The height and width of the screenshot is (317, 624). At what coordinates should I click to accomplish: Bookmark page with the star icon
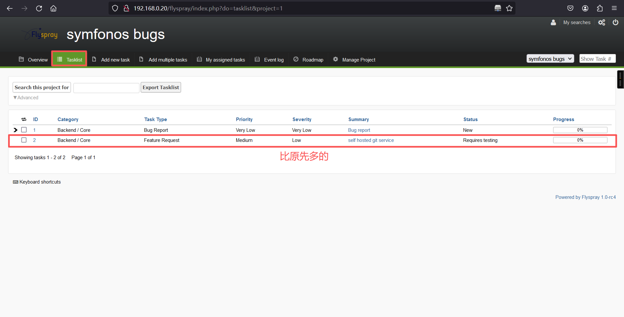click(x=509, y=8)
